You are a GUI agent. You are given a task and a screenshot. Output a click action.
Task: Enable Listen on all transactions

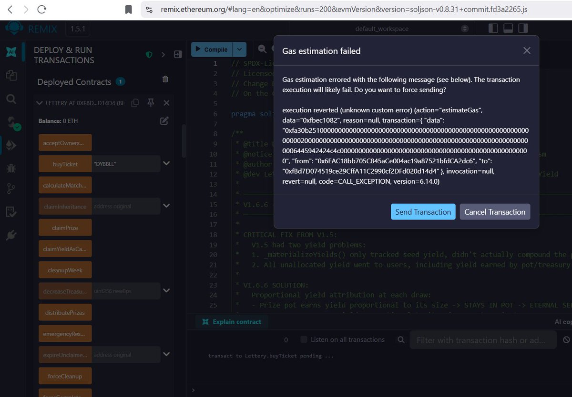tap(303, 339)
